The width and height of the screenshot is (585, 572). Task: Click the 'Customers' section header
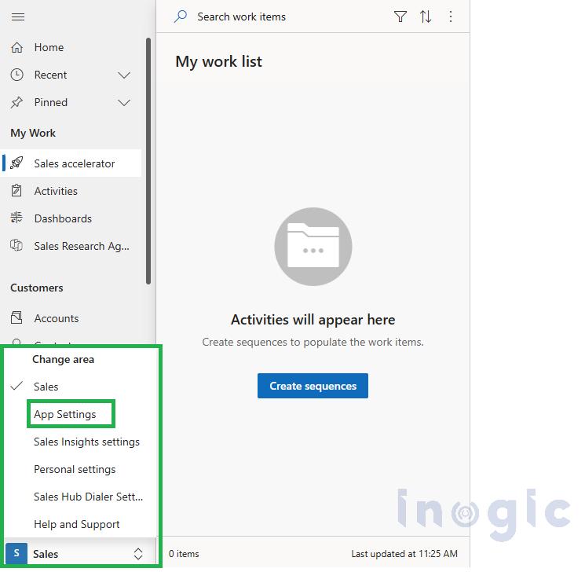(37, 288)
